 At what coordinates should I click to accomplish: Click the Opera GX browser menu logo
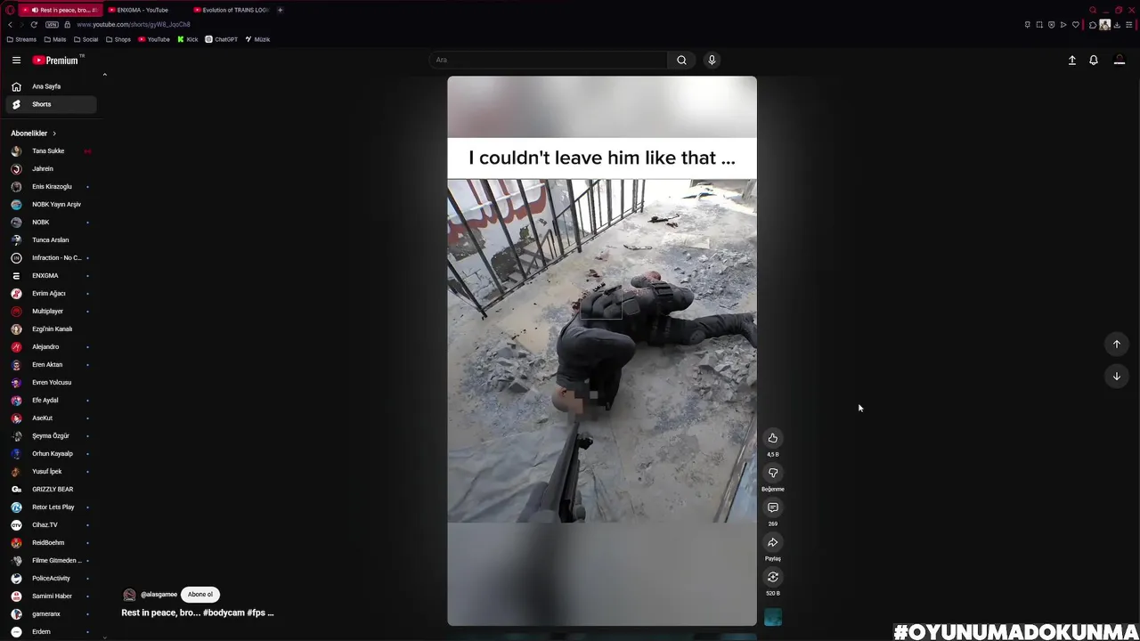pos(8,10)
